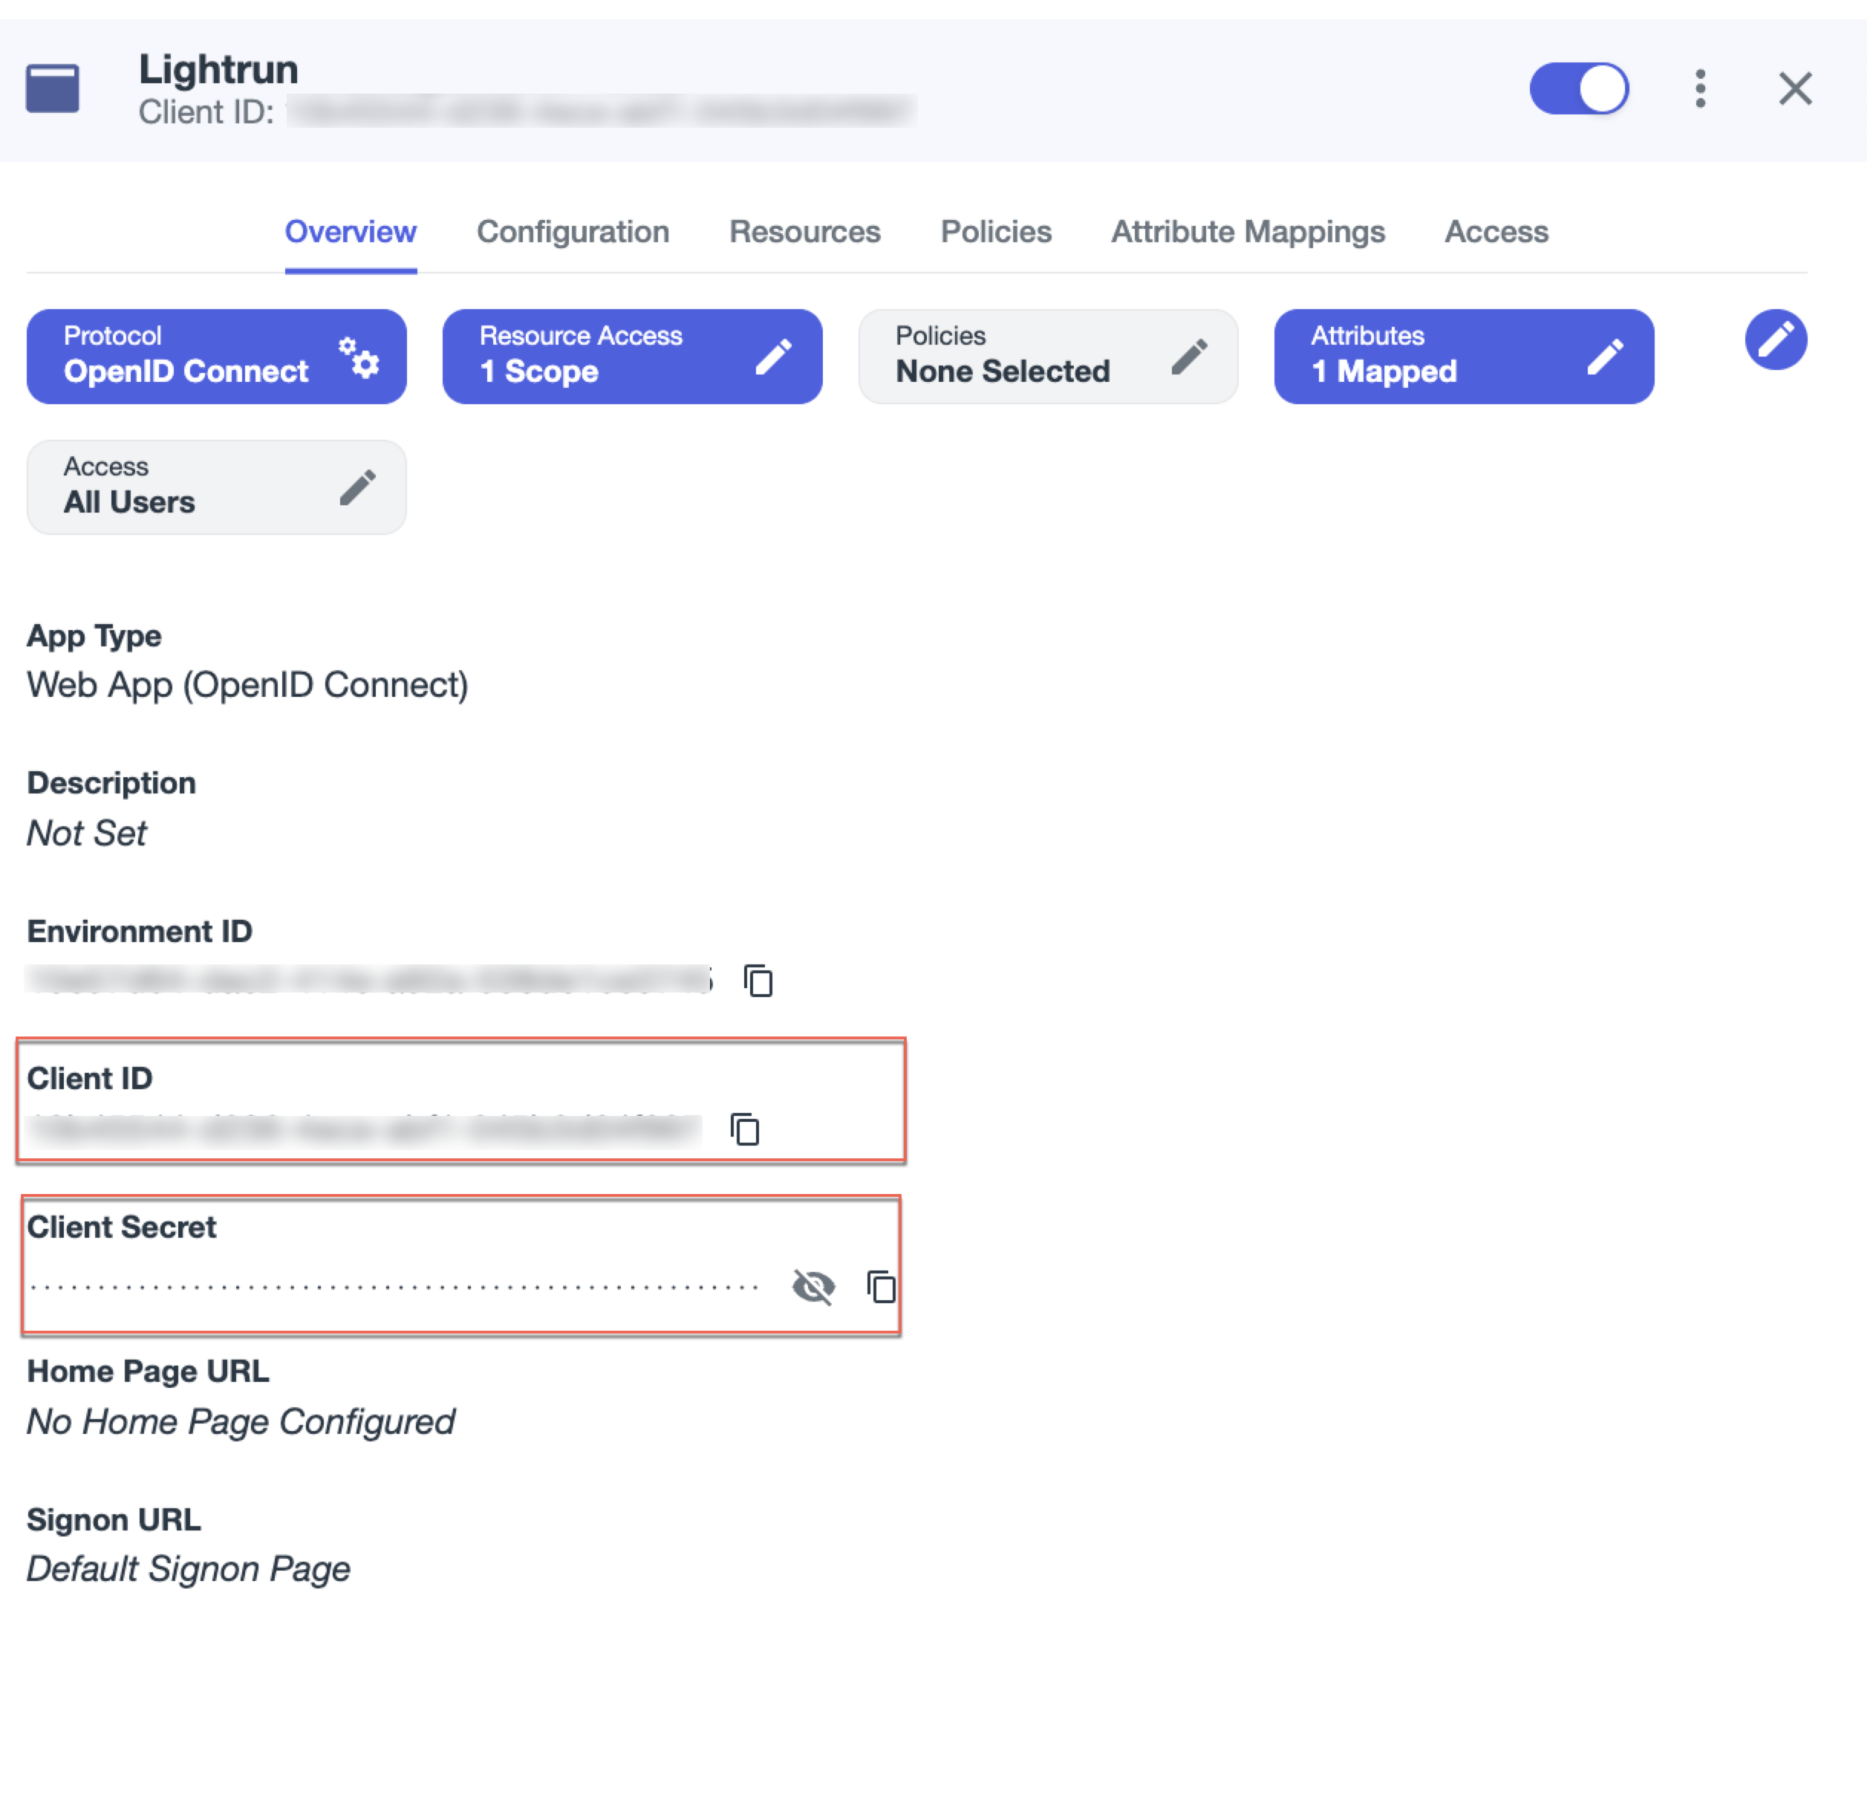Edit Policies None Selected pencil icon
The width and height of the screenshot is (1876, 1795).
(x=1188, y=357)
